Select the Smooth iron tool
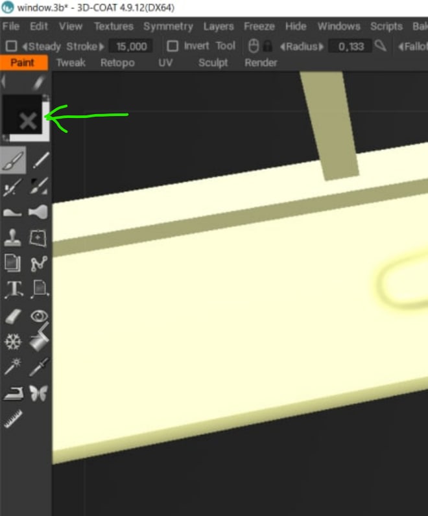The width and height of the screenshot is (428, 516). [13, 393]
